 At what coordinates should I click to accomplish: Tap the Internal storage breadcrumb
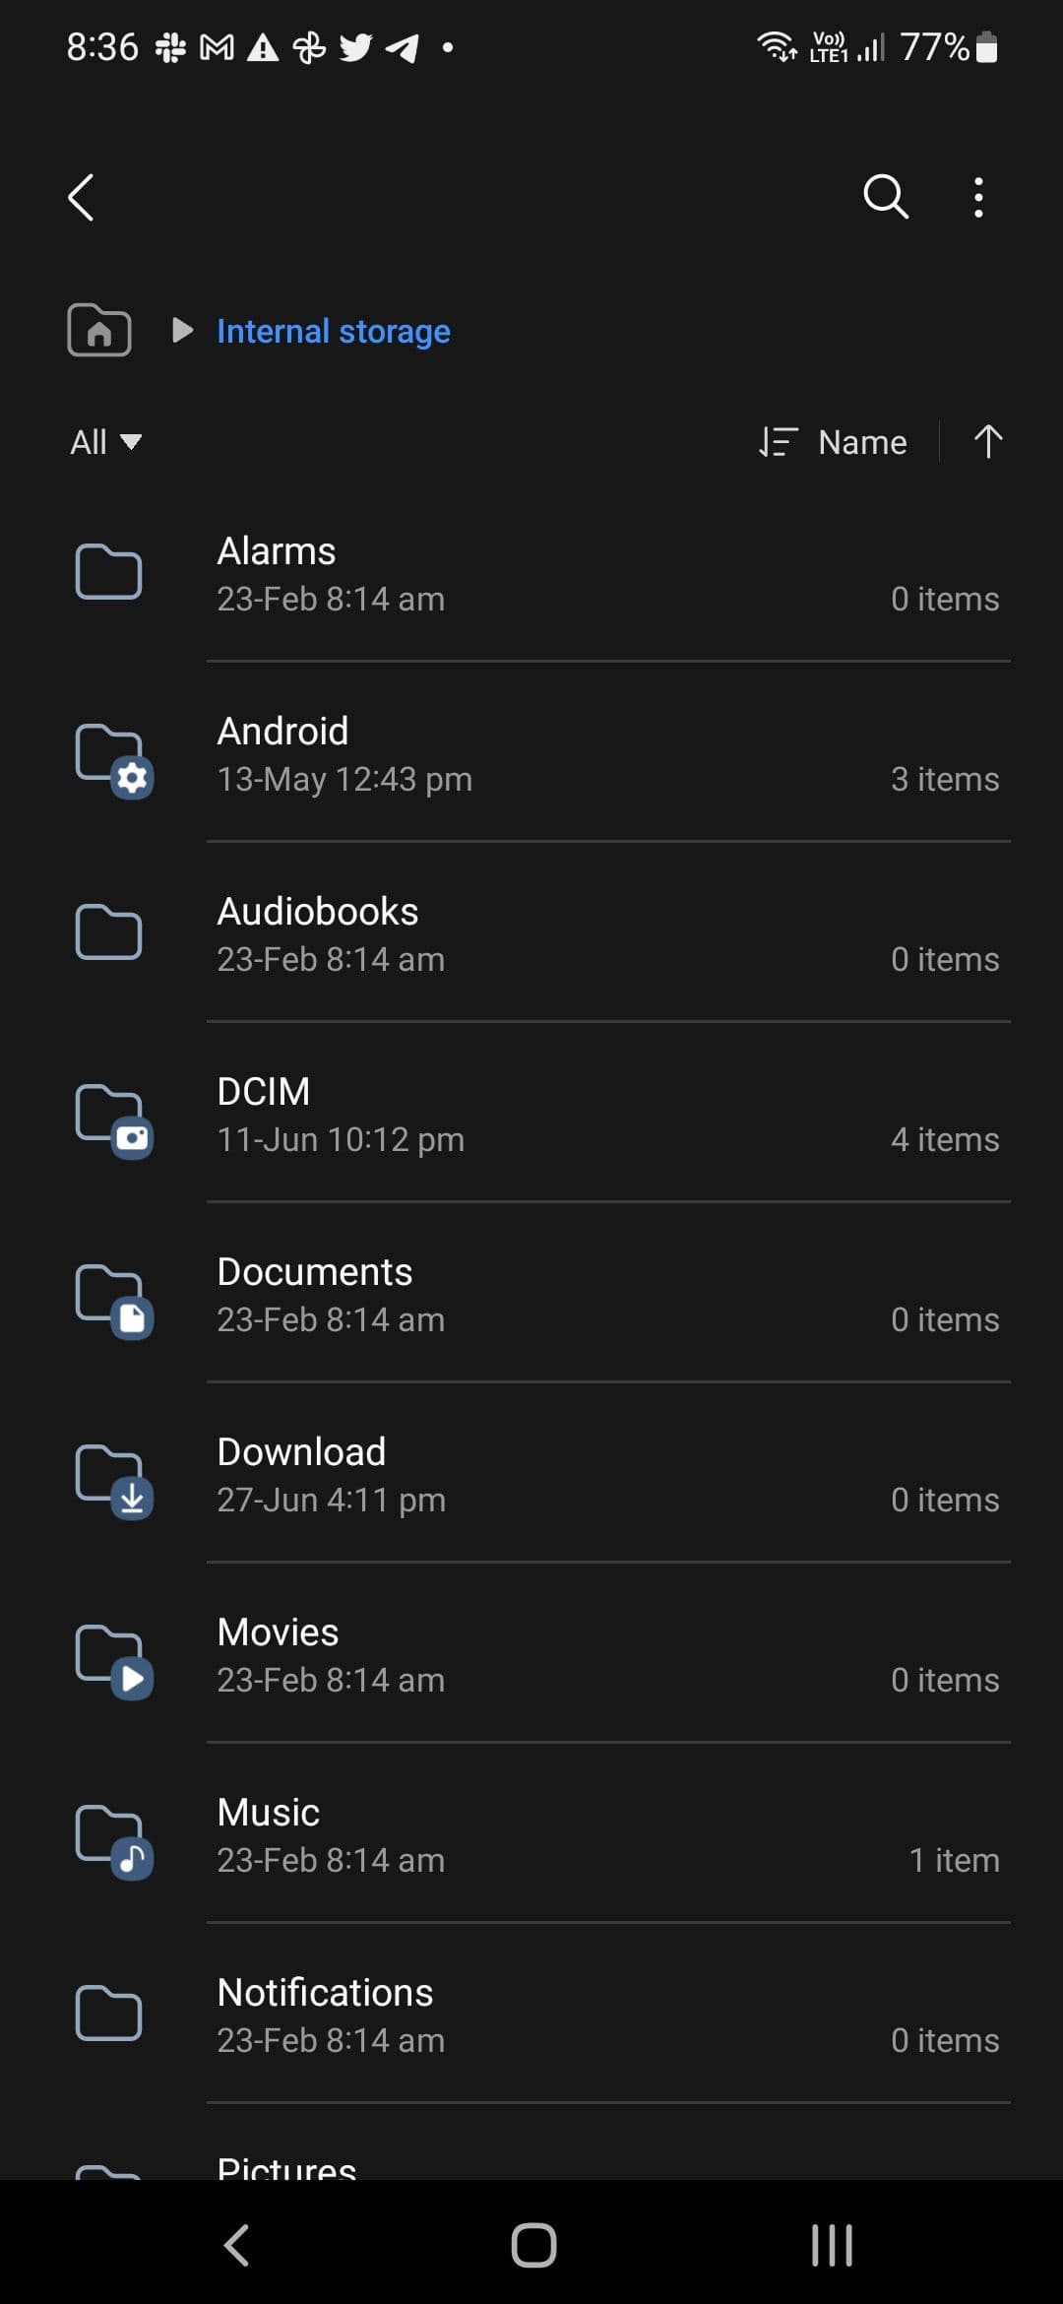pyautogui.click(x=333, y=331)
